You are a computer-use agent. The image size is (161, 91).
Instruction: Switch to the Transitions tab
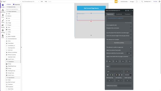pyautogui.click(x=128, y=14)
